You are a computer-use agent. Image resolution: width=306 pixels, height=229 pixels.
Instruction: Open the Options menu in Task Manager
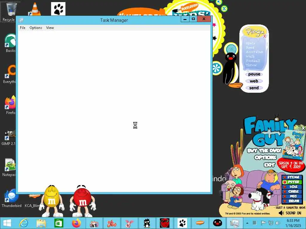[x=36, y=28]
